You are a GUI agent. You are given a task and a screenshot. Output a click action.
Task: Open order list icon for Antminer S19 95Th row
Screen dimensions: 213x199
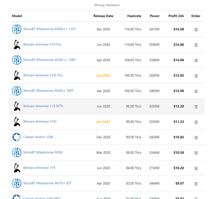pos(196,107)
